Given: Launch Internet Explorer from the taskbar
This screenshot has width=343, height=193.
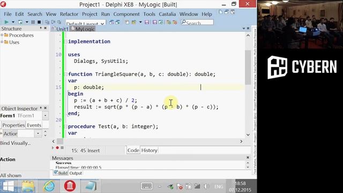Looking at the screenshot, I should [x=49, y=186].
